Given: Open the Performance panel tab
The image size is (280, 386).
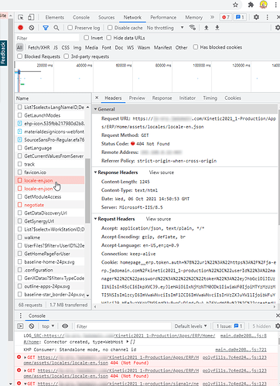Looking at the screenshot, I should point(163,17).
